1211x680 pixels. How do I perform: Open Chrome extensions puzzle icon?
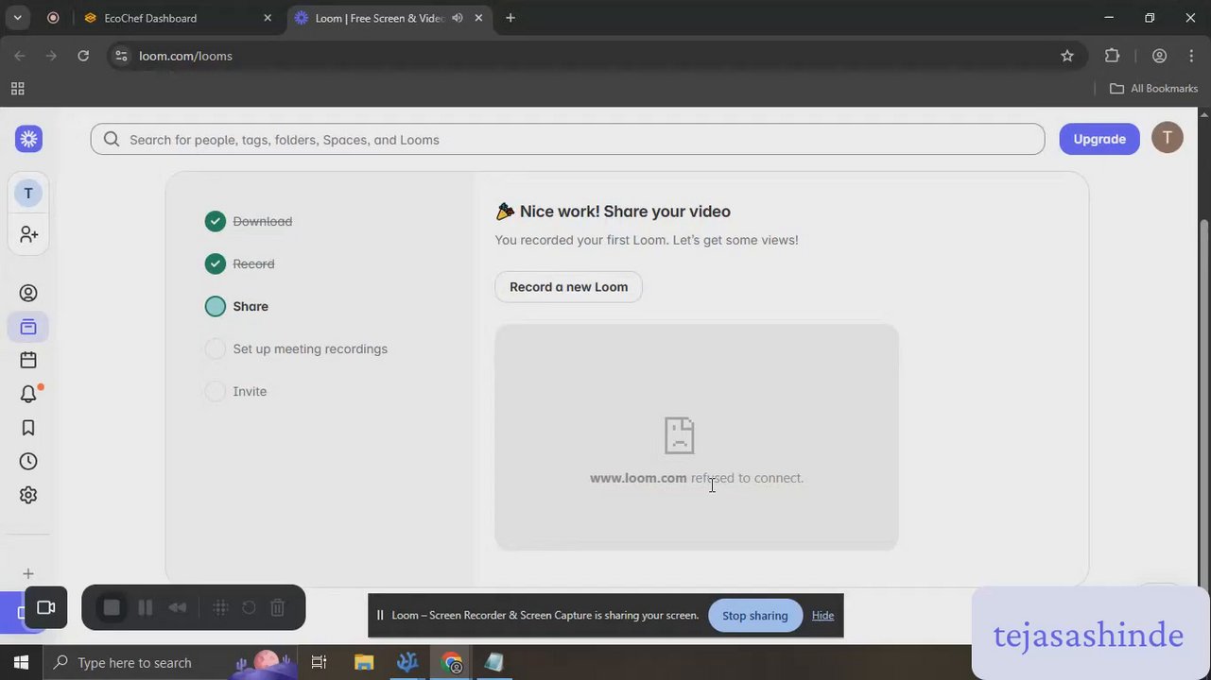(1113, 56)
